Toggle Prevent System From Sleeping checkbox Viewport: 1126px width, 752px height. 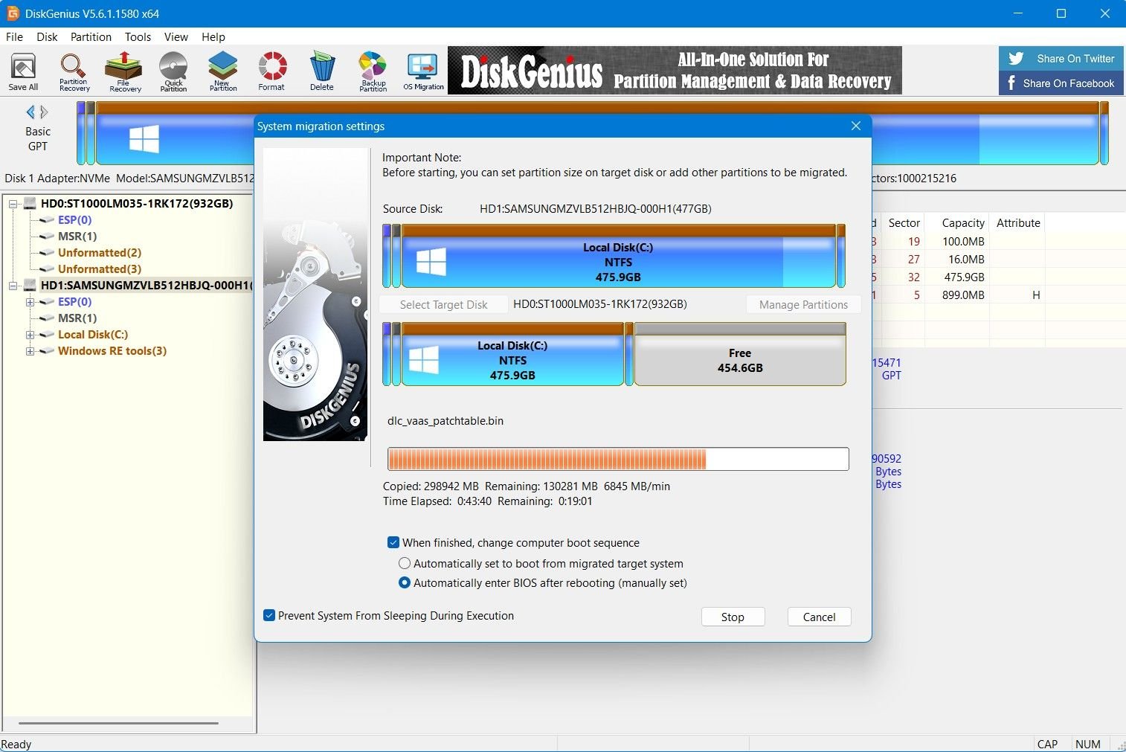(x=269, y=615)
